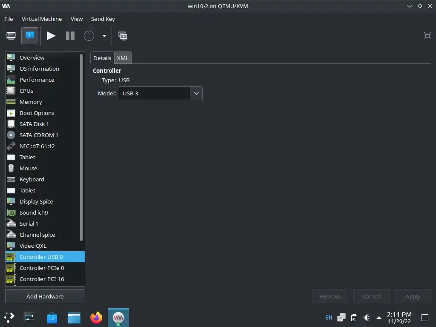This screenshot has width=436, height=327.
Task: Open shutdown options dropdown arrow
Action: 104,36
